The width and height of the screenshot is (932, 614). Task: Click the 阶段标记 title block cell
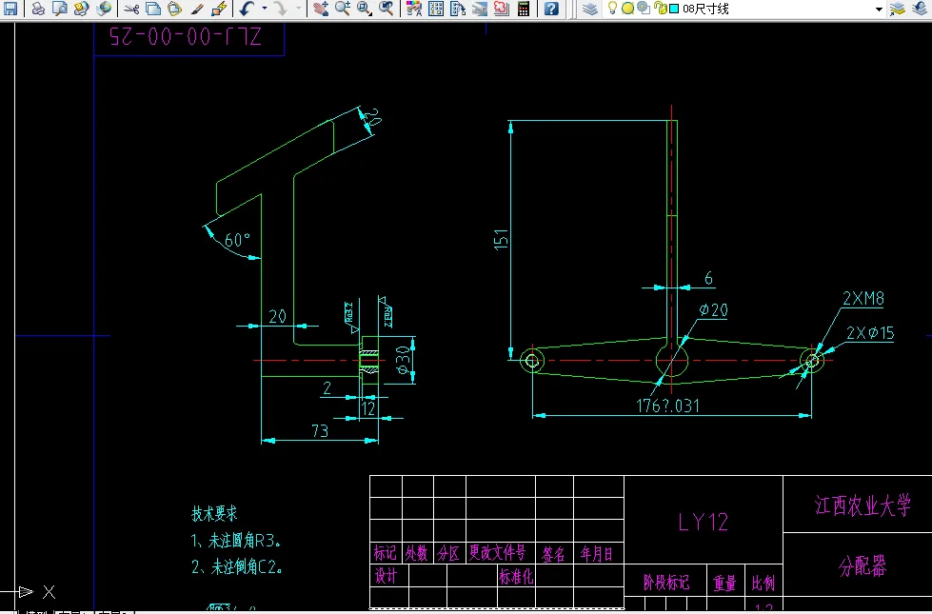[666, 583]
